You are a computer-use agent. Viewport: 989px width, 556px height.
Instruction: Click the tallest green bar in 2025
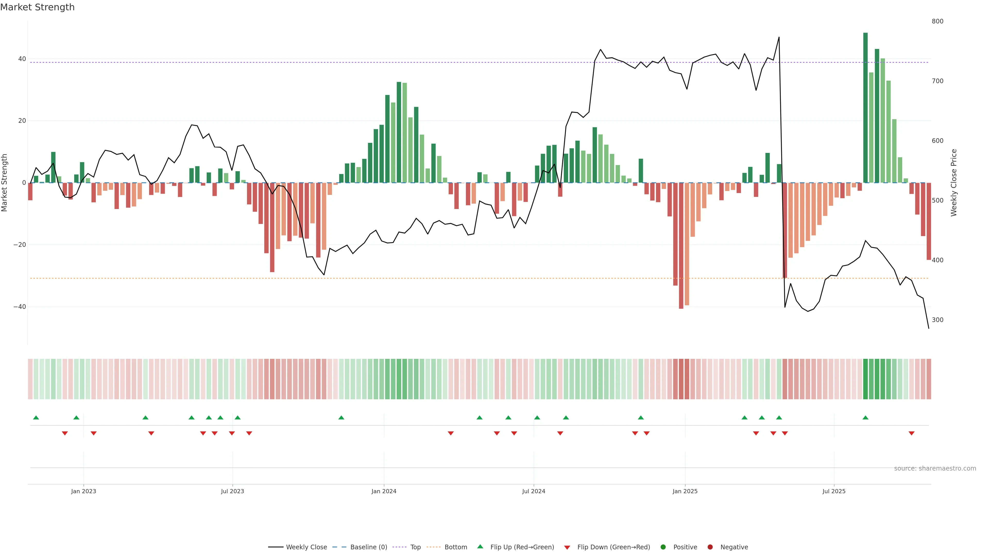click(x=865, y=107)
